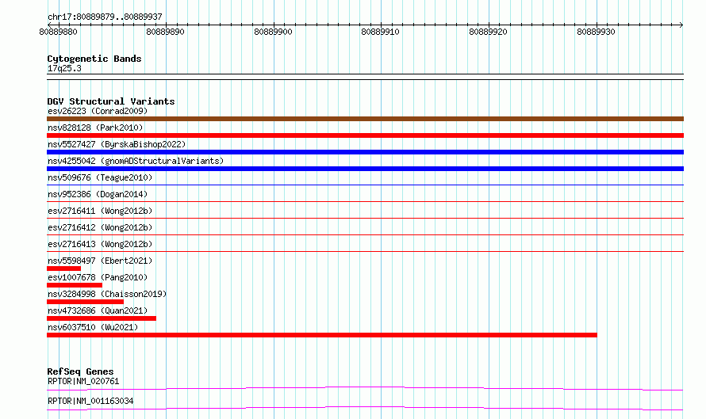Click the brown esv26223 Conrad2009 variant bar
Viewport: 706px width, 419px height.
[365, 119]
